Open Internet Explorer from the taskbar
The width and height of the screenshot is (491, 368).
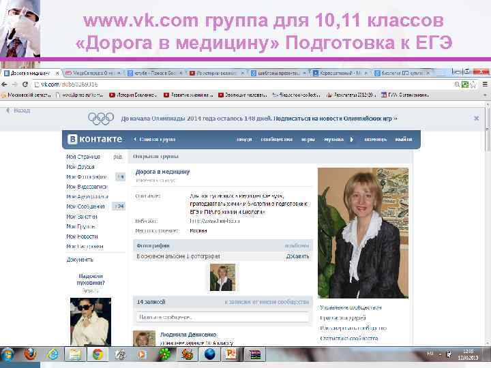coord(53,354)
